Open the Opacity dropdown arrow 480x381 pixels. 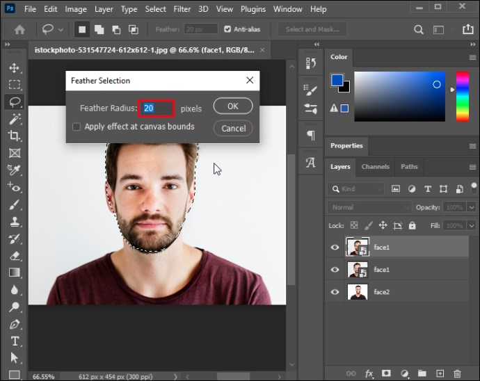pyautogui.click(x=472, y=207)
